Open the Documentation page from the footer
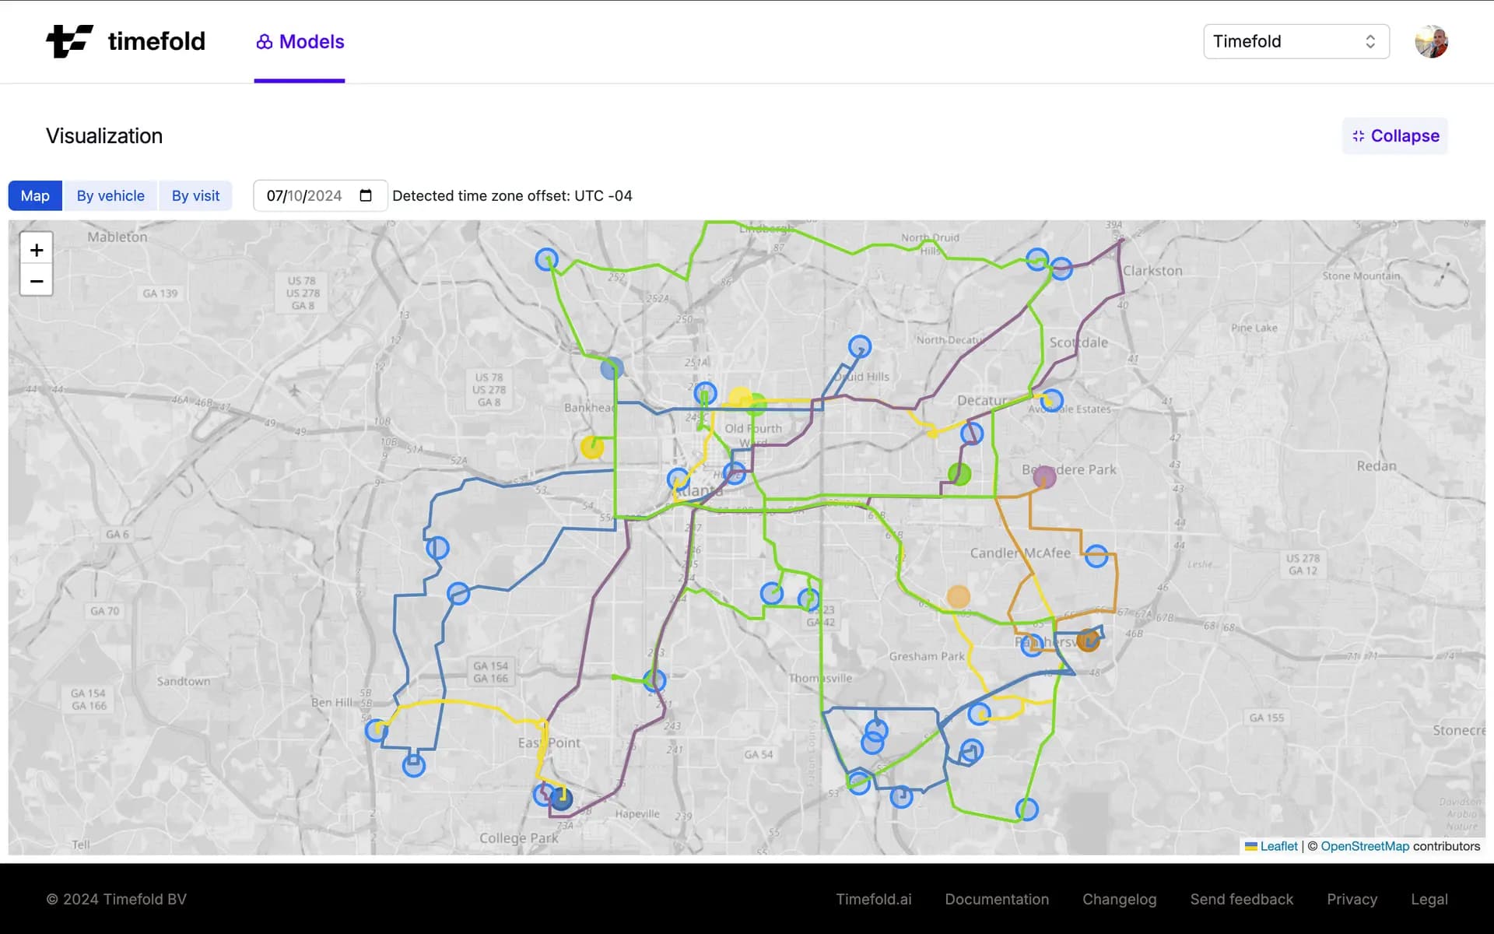 tap(997, 899)
